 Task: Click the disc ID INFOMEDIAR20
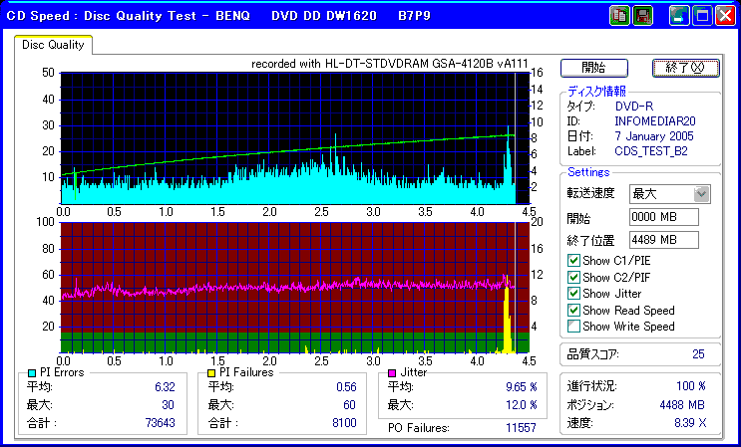[x=655, y=121]
